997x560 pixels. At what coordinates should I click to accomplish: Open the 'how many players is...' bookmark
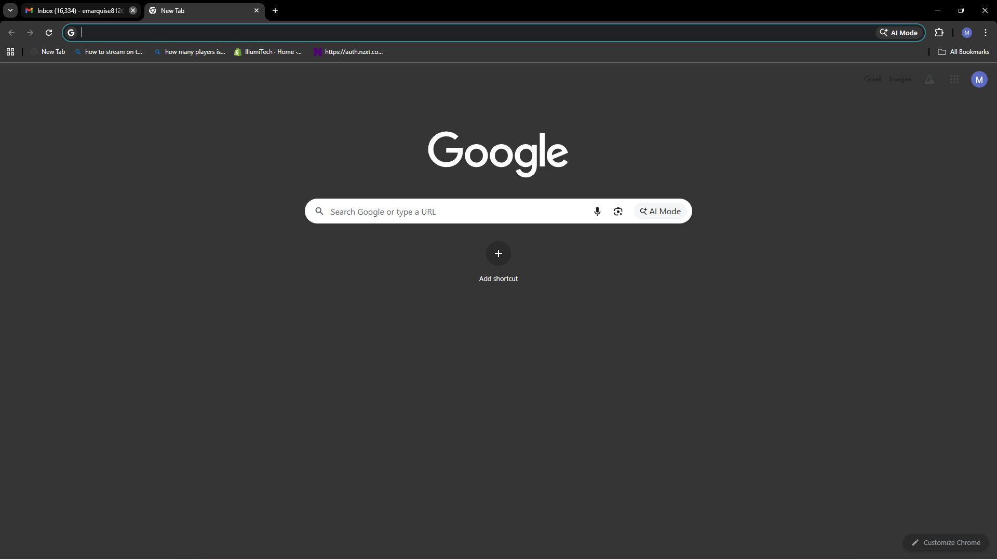190,52
